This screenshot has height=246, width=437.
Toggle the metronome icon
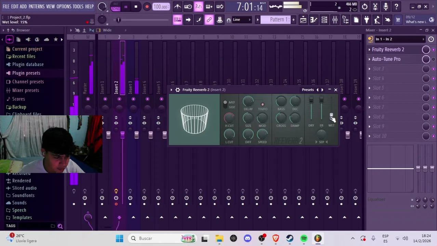[177, 6]
